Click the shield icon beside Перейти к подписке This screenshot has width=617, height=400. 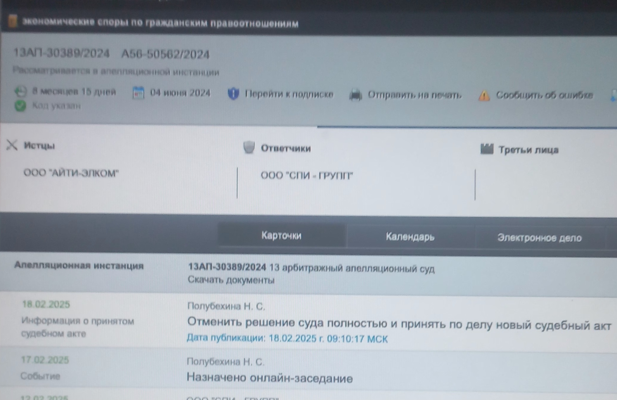(234, 94)
